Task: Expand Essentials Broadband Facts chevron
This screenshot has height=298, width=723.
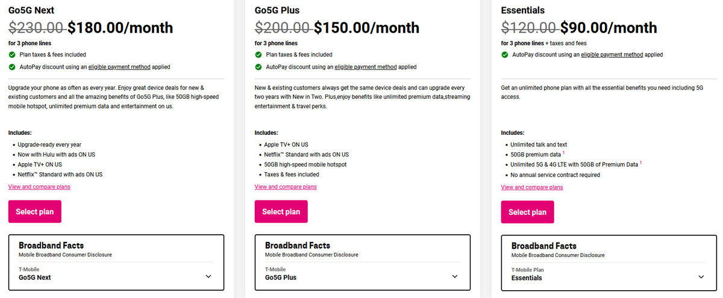Action: [x=701, y=277]
